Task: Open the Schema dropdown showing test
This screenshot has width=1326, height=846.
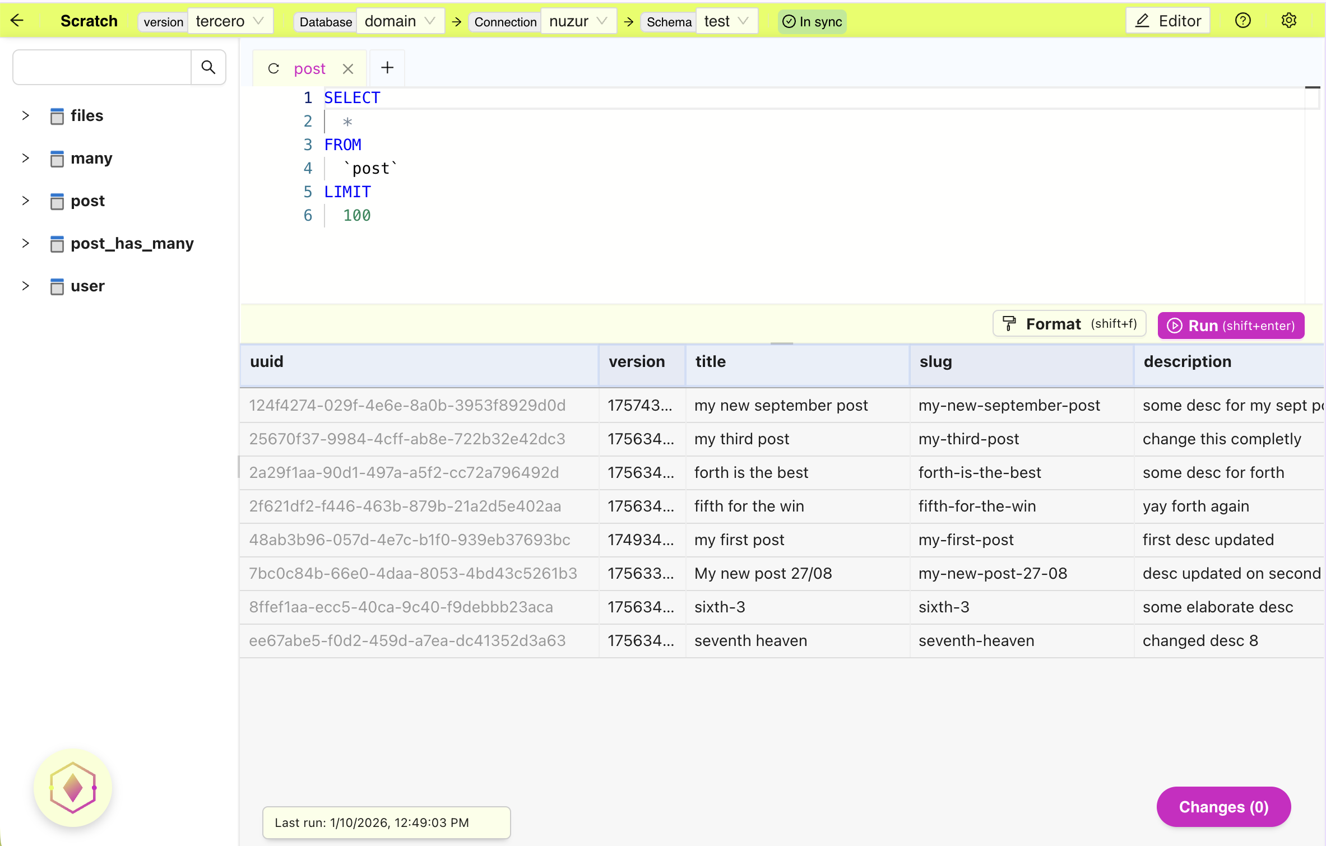Action: (726, 21)
